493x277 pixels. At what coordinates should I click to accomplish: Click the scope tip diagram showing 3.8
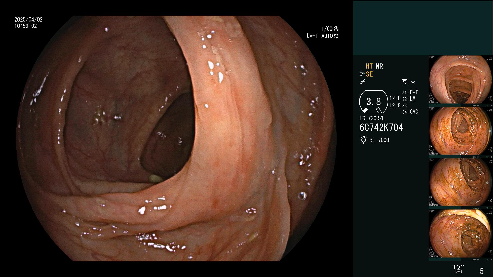[374, 102]
